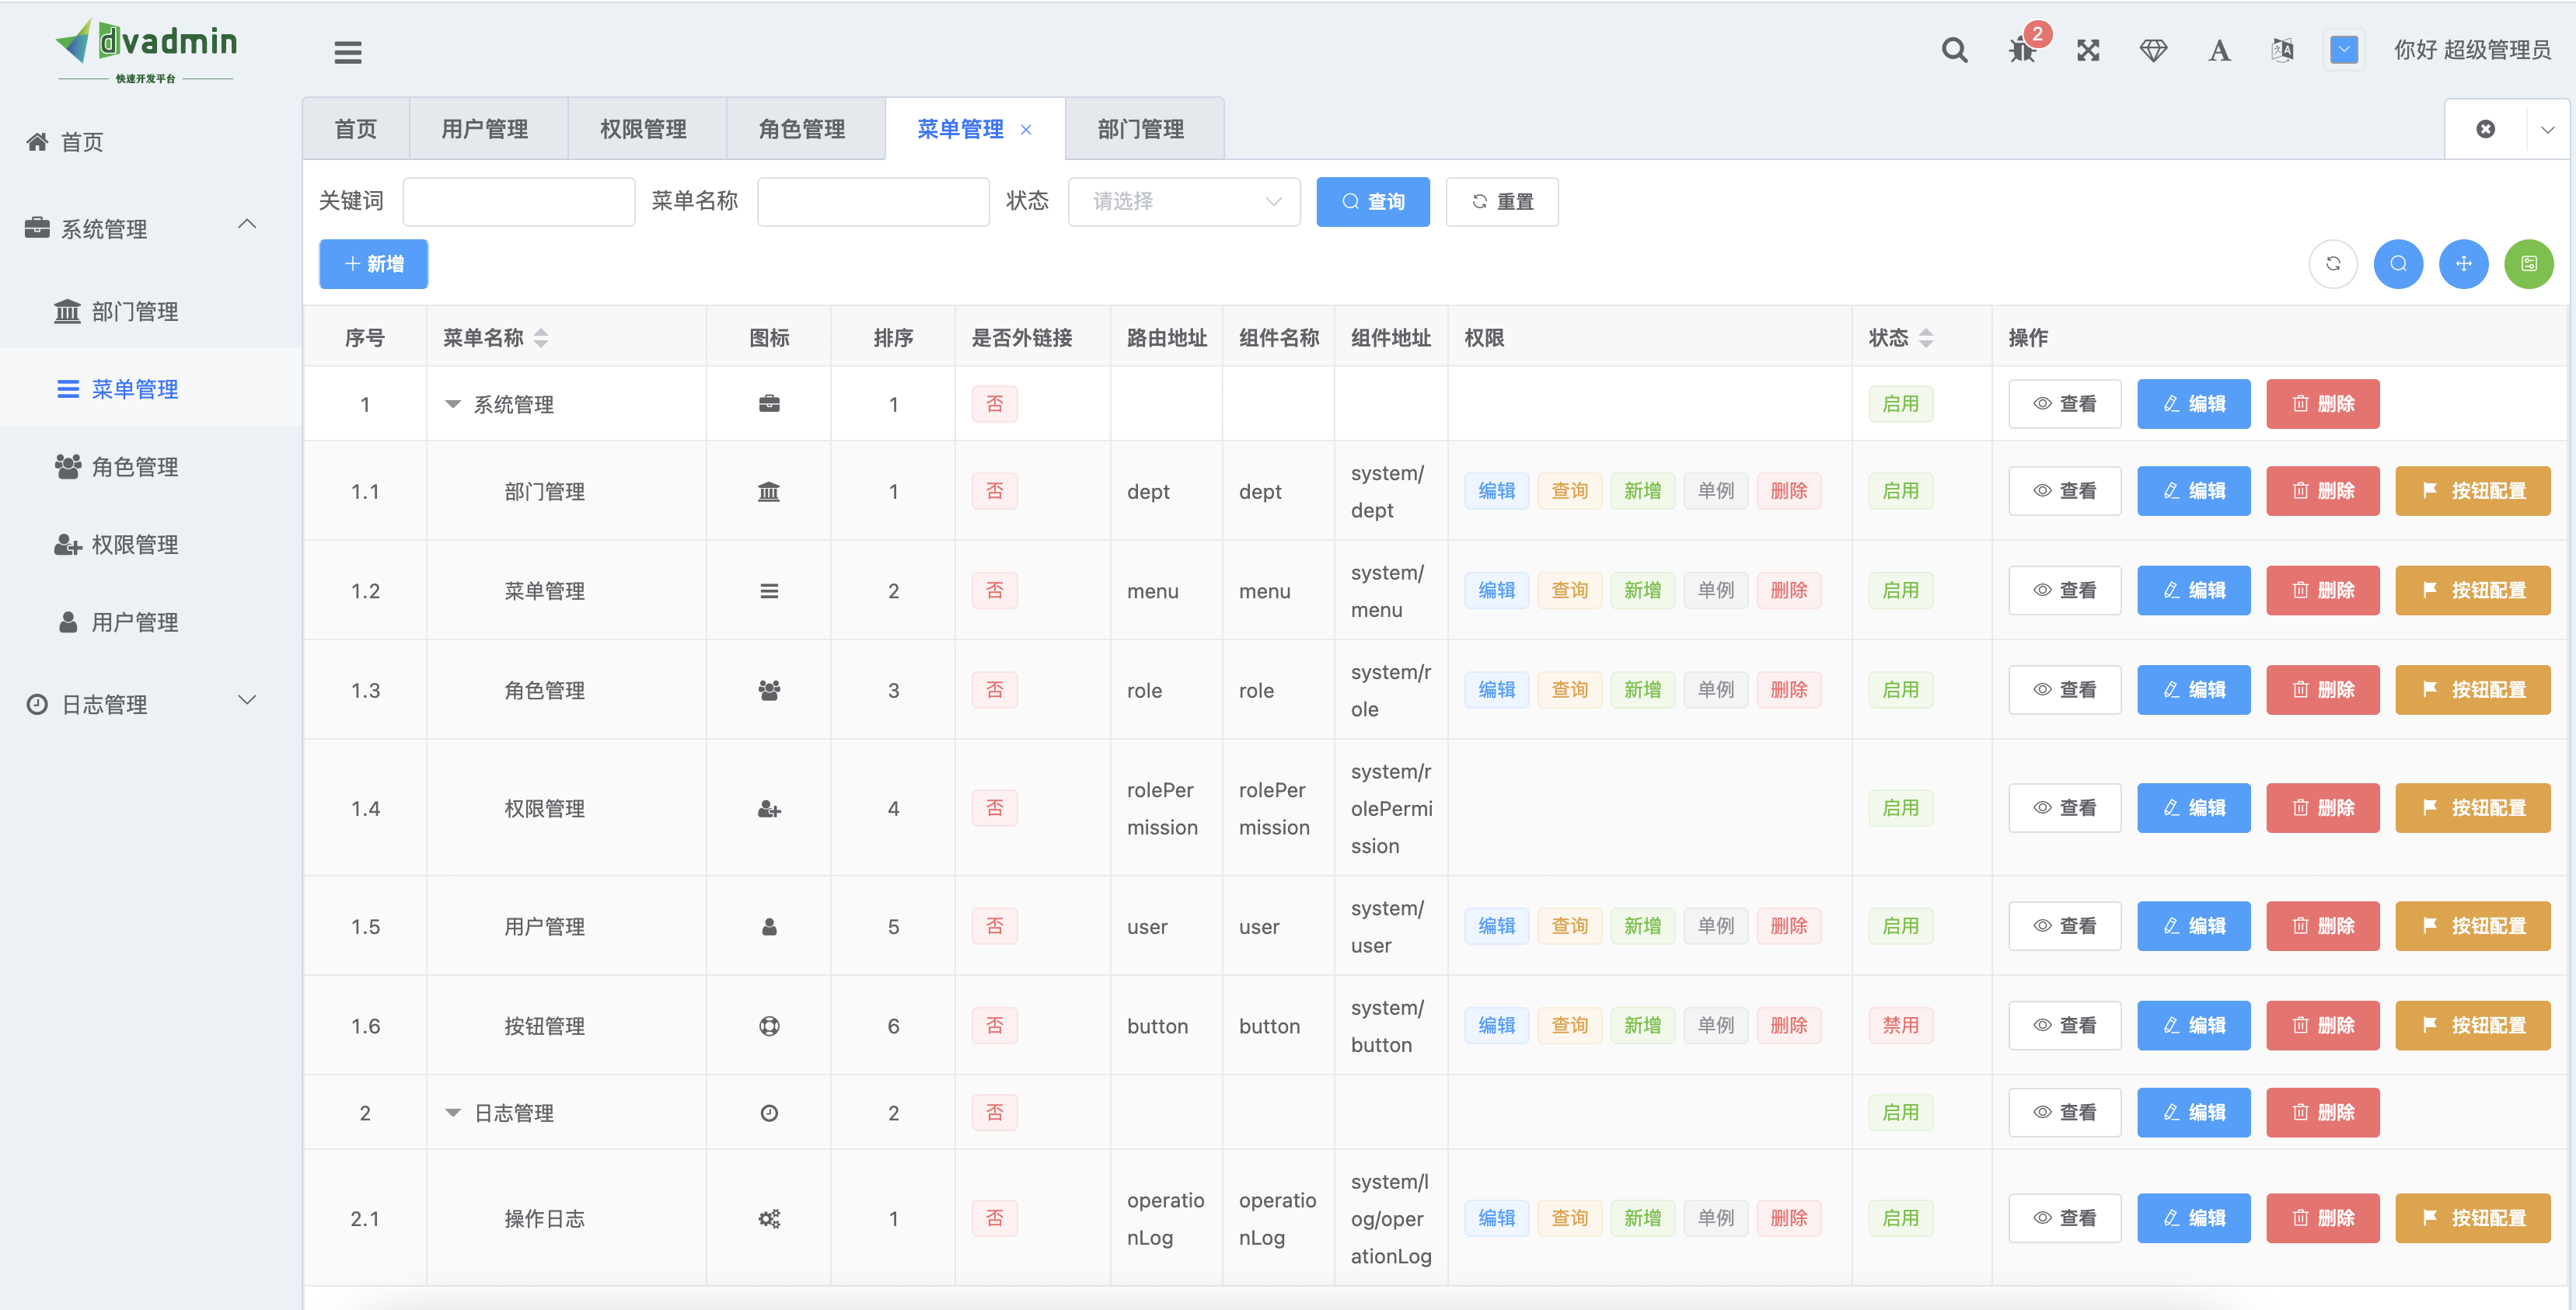Viewport: 2576px width, 1310px height.
Task: Click 编辑 button in the 按钮管理 row
Action: coord(2194,1025)
